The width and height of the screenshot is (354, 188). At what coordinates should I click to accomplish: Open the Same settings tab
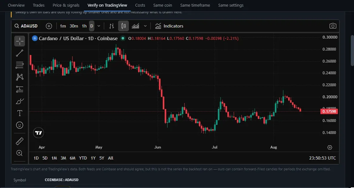231,5
